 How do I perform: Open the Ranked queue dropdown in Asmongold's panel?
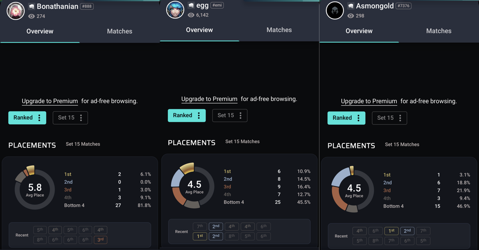pos(346,118)
